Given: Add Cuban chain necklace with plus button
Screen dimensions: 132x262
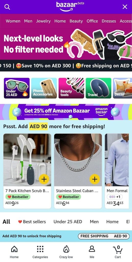Looking at the screenshot, I should tap(95, 179).
